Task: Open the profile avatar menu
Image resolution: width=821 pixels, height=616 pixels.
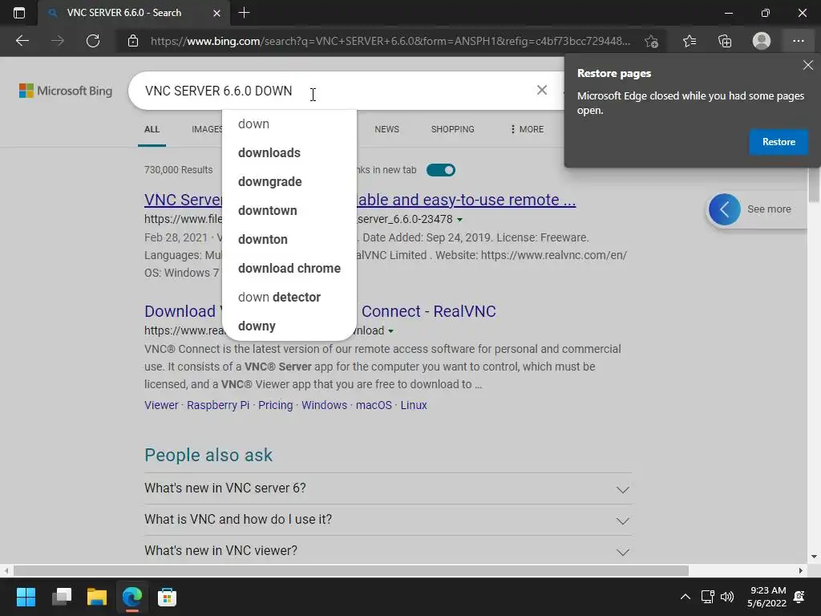Action: [762, 41]
